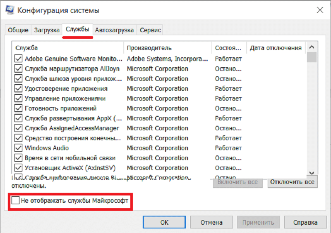Select Служба развертывания AppX service name
Viewport: 331px width, 233px height.
74,118
